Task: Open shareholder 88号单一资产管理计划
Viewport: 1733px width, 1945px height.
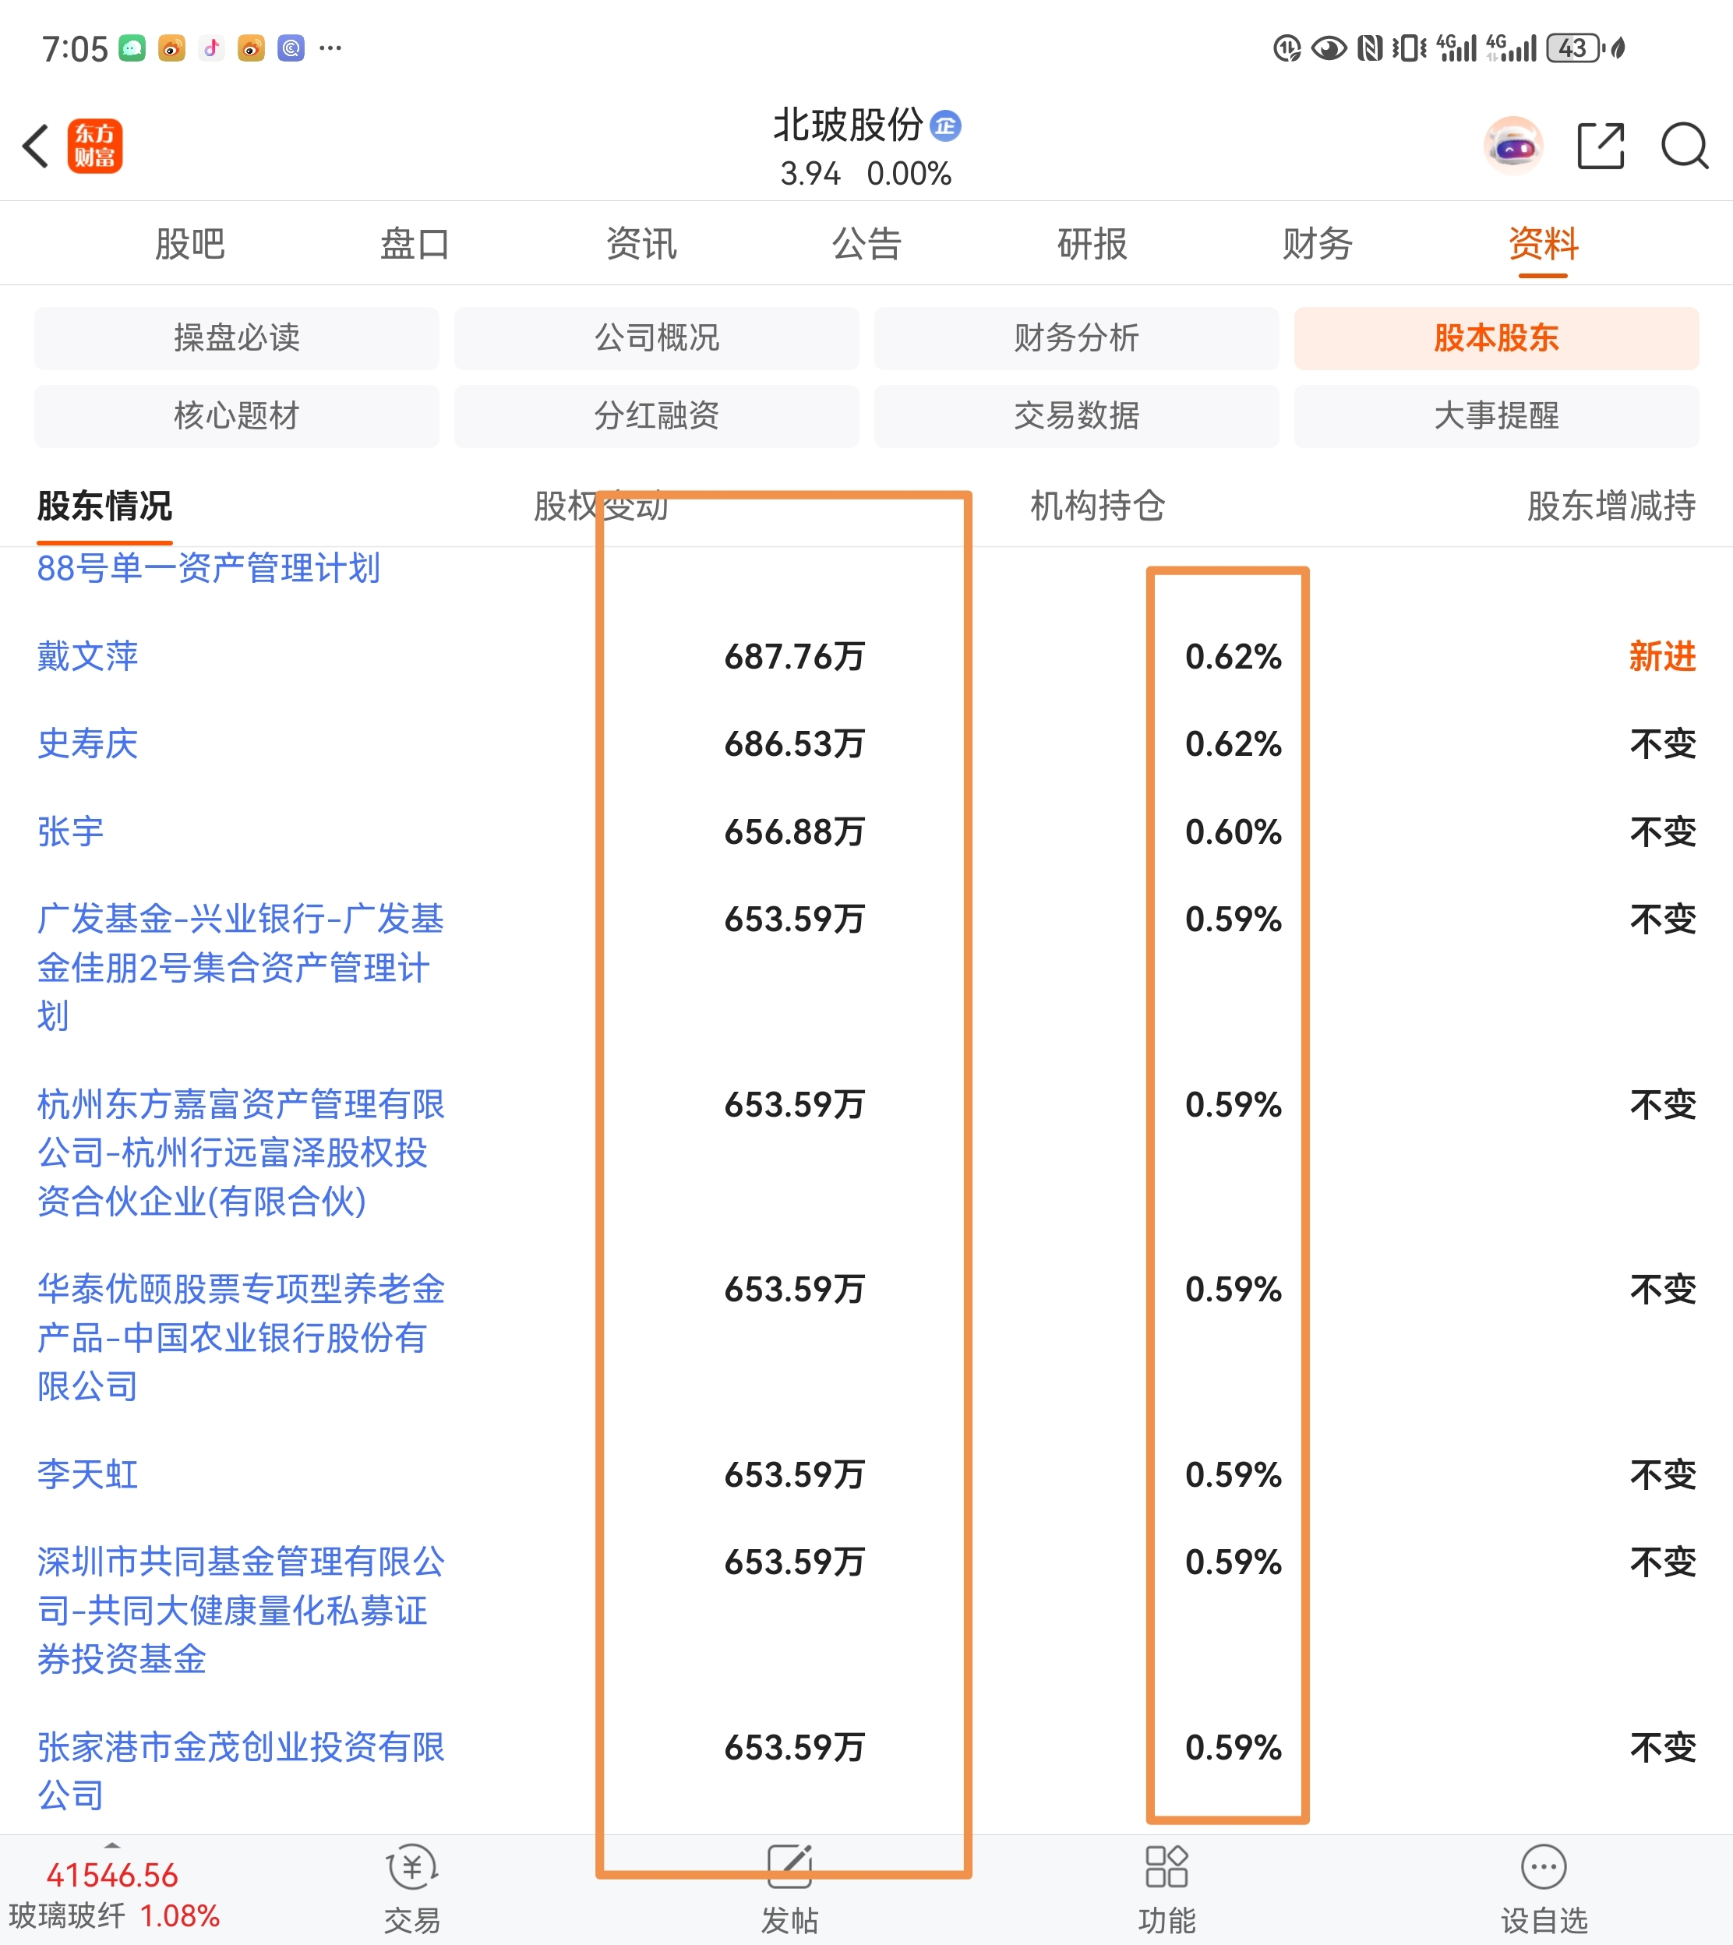Action: pos(209,568)
